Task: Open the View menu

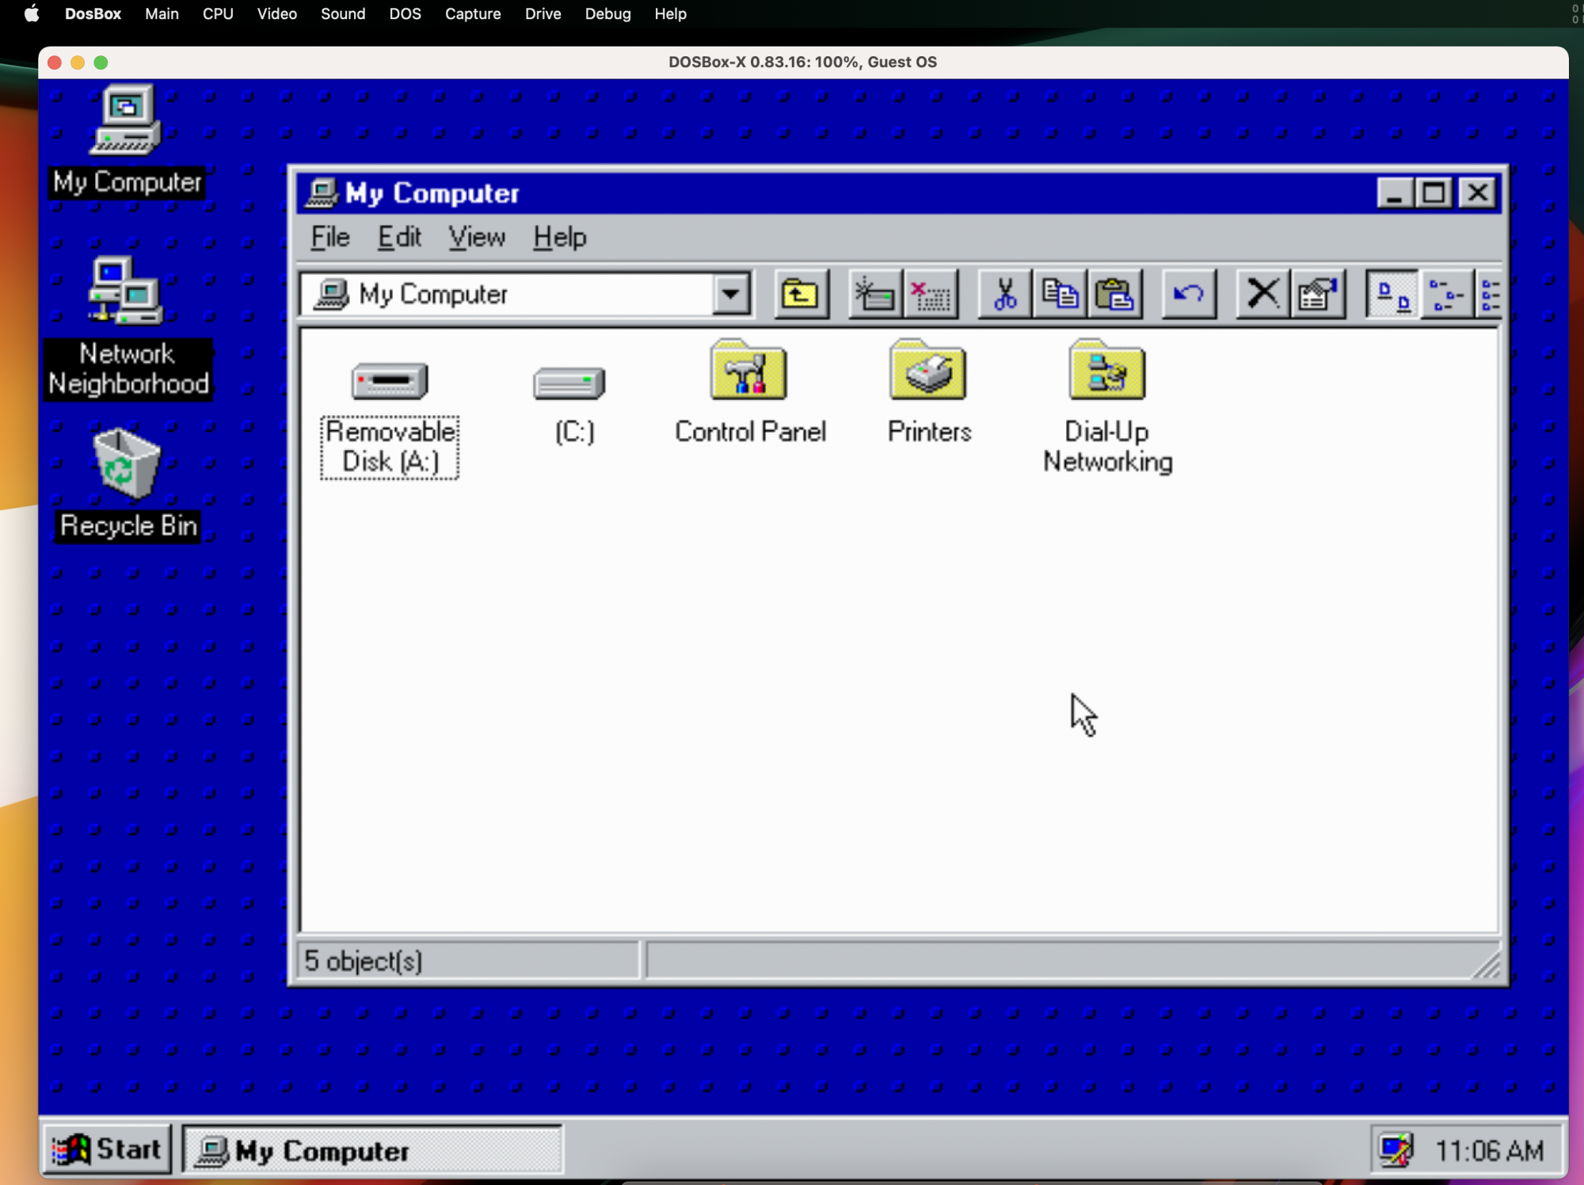Action: click(476, 237)
